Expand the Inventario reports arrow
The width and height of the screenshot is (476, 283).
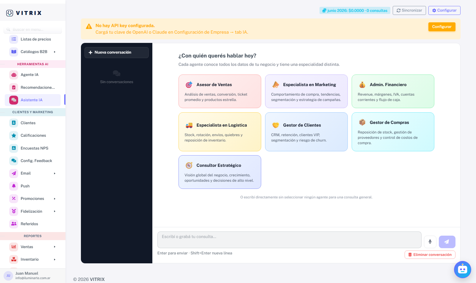[x=55, y=259]
